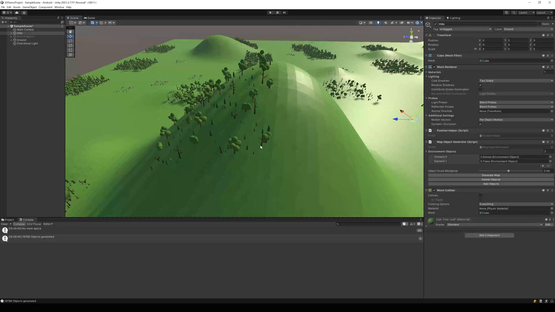
Task: Click Generate Map button
Action: click(491, 175)
